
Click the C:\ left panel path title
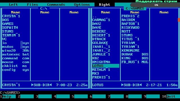point(44,8)
